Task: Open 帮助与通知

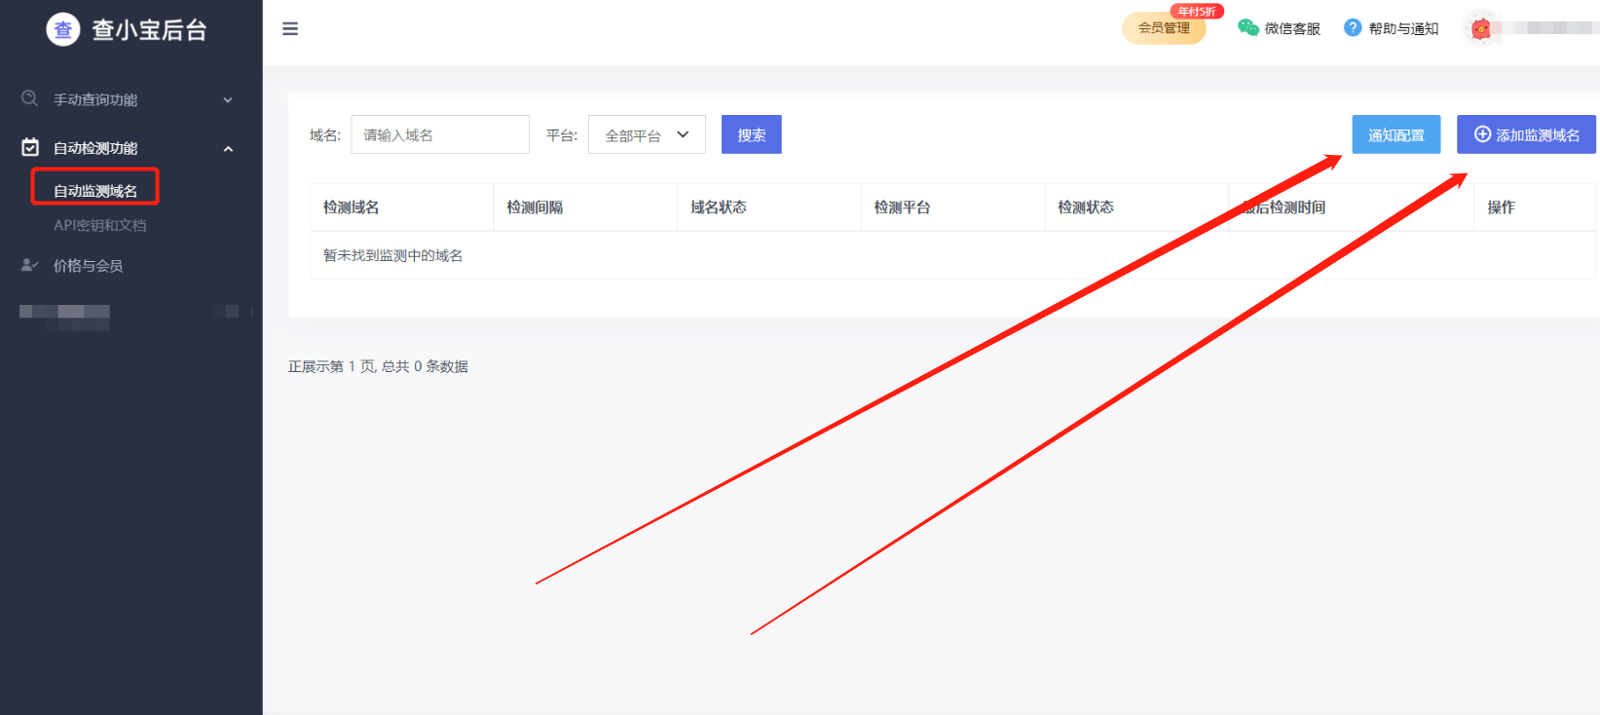Action: [1403, 29]
